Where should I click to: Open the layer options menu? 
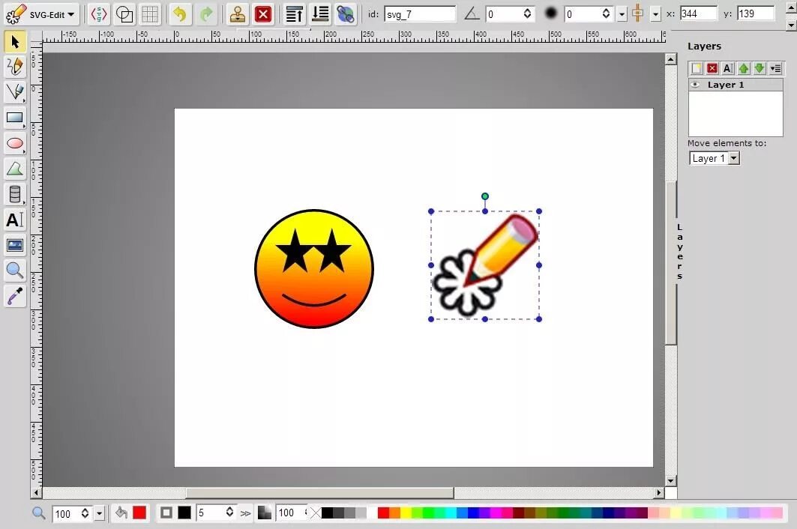coord(776,68)
